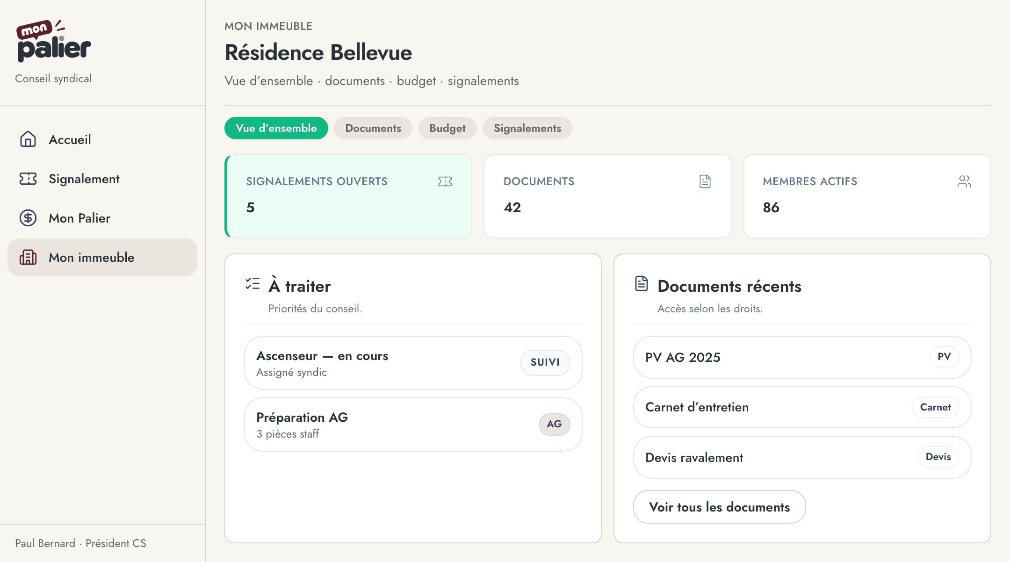Click the À traiter heading

point(300,285)
